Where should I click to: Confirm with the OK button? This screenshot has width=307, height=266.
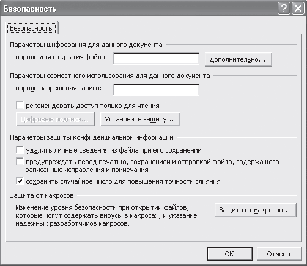230,254
